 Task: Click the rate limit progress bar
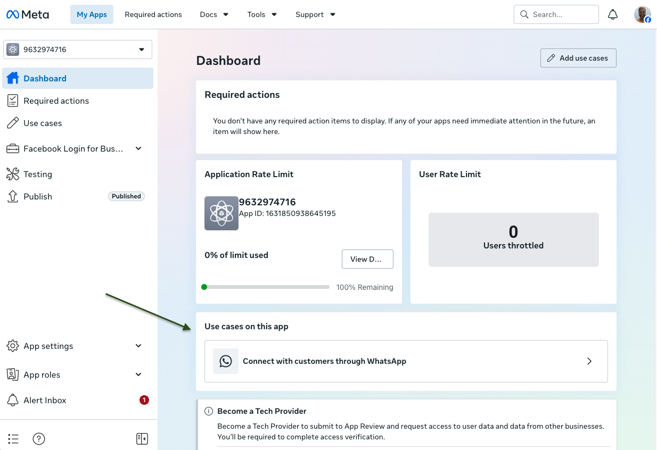pos(265,287)
